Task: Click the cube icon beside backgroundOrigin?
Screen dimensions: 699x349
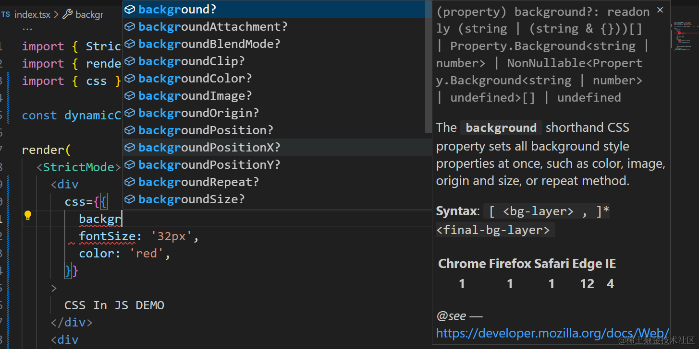Action: pos(130,113)
